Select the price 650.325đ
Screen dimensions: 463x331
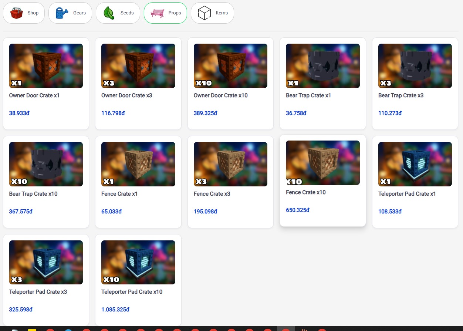pos(298,210)
